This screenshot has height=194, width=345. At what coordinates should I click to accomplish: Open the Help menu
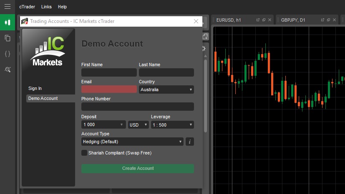62,7
